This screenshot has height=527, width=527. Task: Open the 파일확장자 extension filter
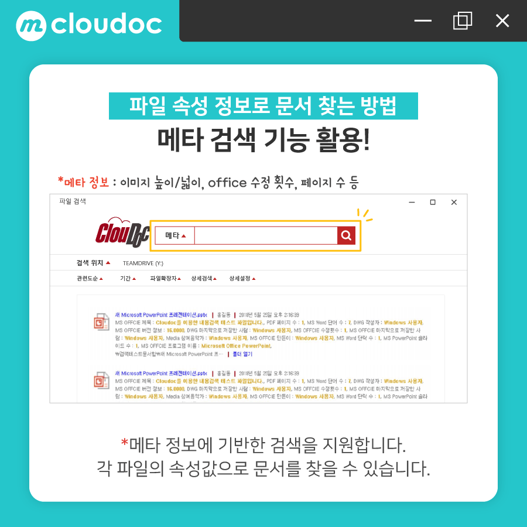(165, 278)
